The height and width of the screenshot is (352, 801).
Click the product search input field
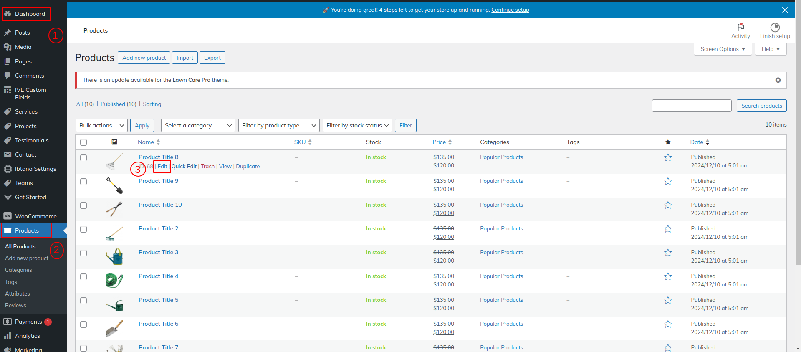coord(691,106)
